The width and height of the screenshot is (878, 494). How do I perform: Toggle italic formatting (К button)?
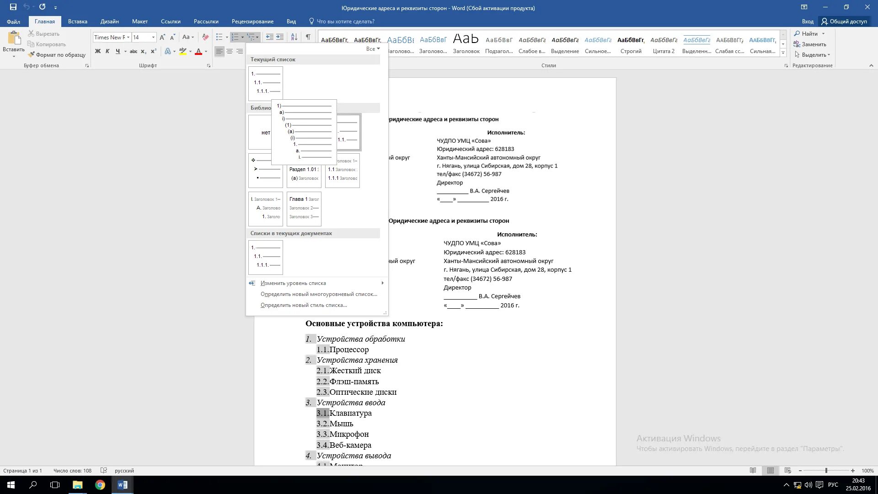(x=107, y=51)
